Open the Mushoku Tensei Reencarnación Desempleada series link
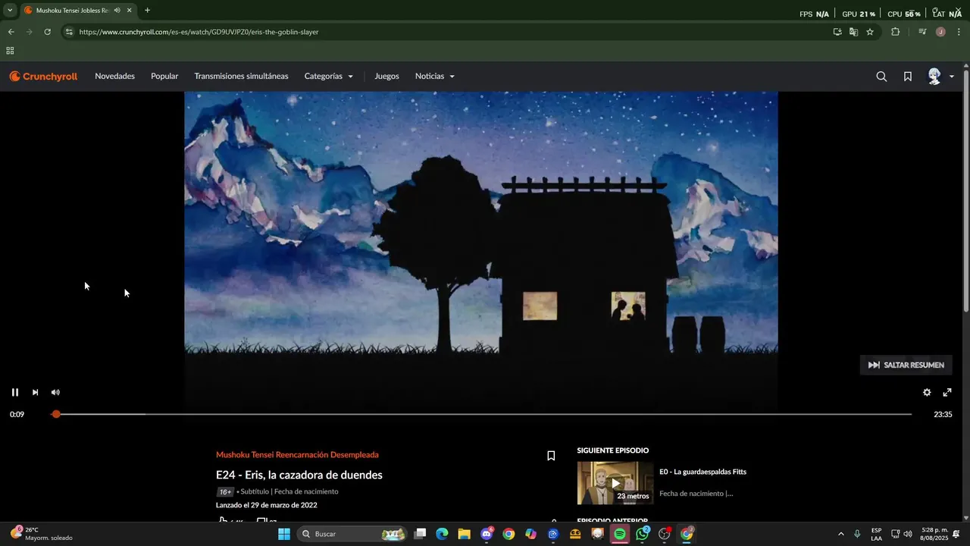 [297, 455]
